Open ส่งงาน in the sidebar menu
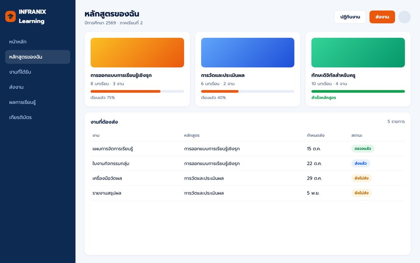This screenshot has height=263, width=420. [38, 87]
